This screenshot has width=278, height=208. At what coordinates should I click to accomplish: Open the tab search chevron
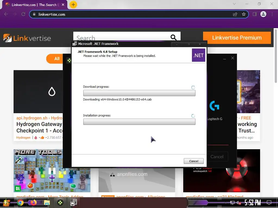coord(234,4)
